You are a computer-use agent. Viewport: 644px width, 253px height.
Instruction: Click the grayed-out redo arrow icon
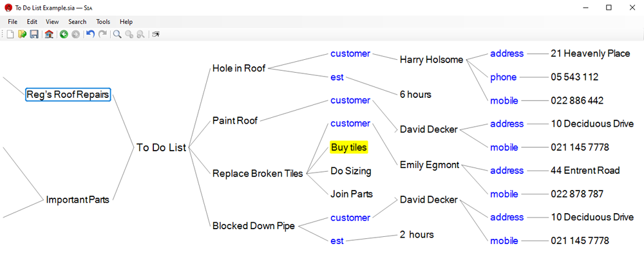coord(102,35)
